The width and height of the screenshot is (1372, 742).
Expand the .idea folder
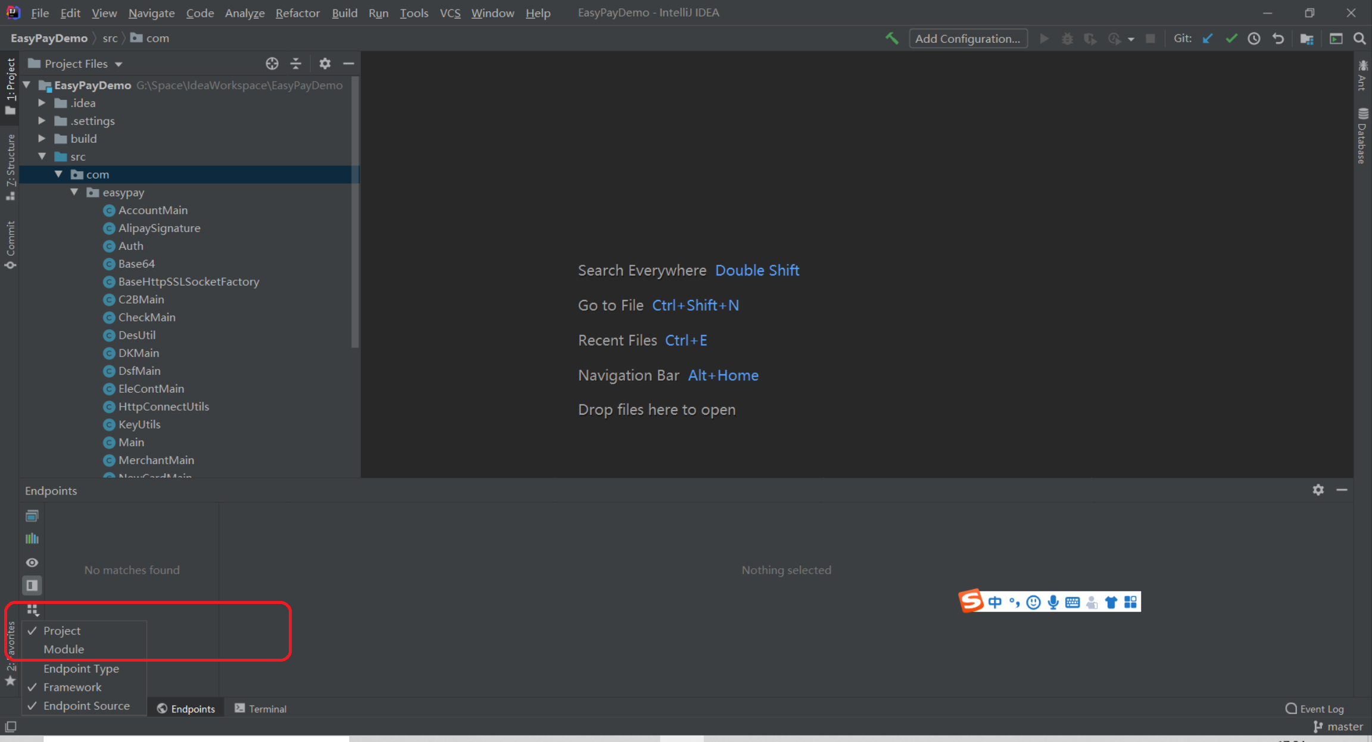[42, 103]
